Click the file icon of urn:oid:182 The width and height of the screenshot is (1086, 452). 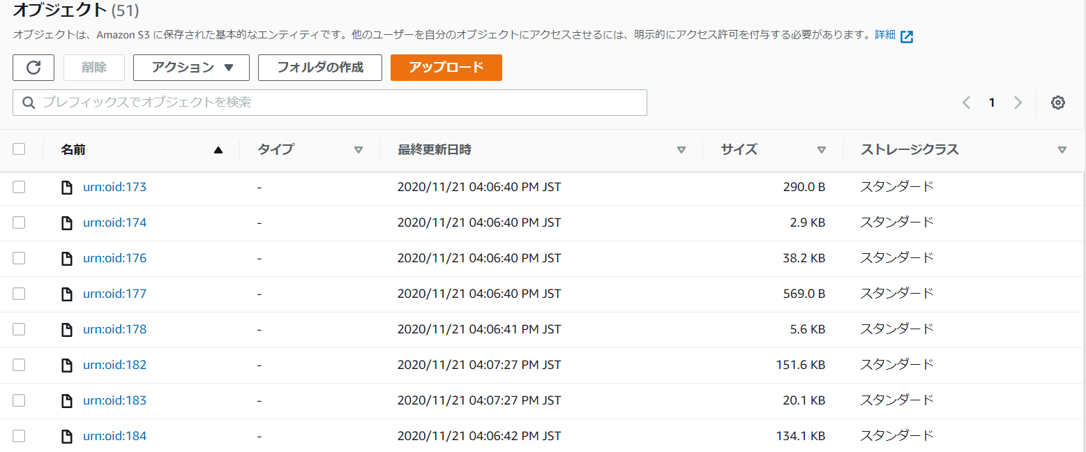67,365
